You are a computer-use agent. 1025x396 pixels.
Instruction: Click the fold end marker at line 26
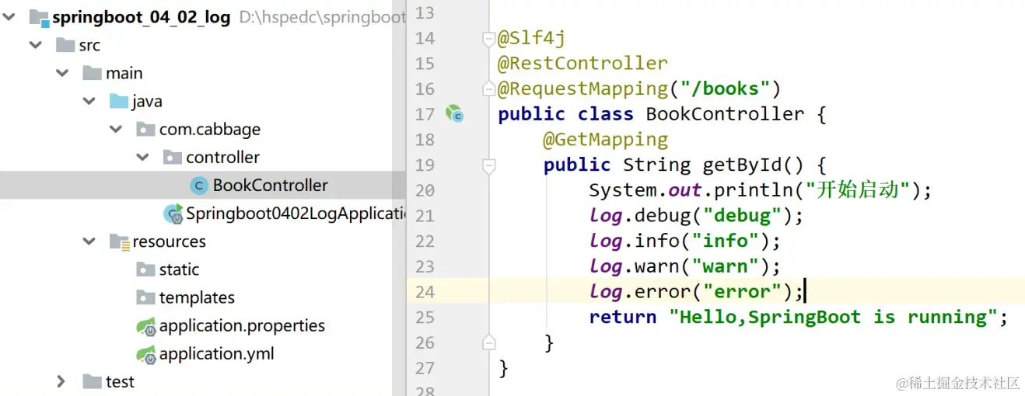tap(488, 342)
